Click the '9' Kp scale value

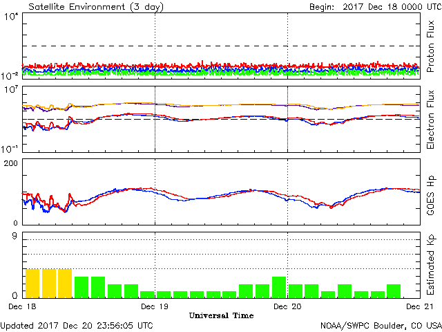pyautogui.click(x=15, y=236)
